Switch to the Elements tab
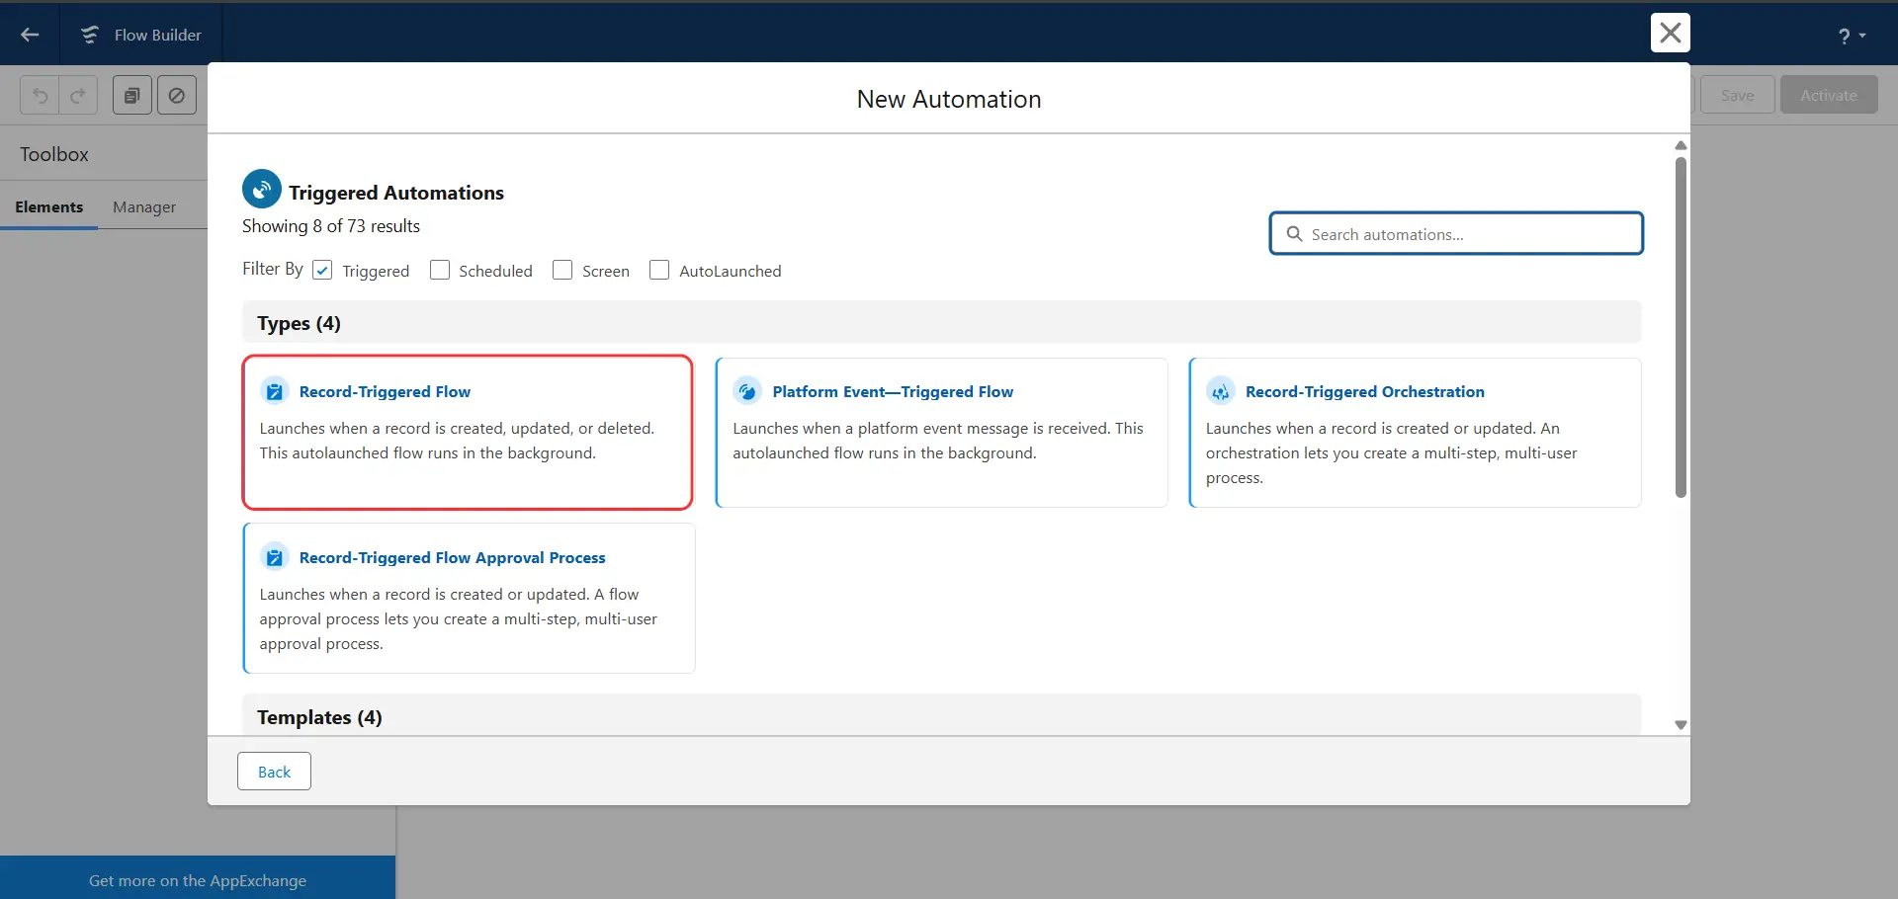 pos(48,206)
